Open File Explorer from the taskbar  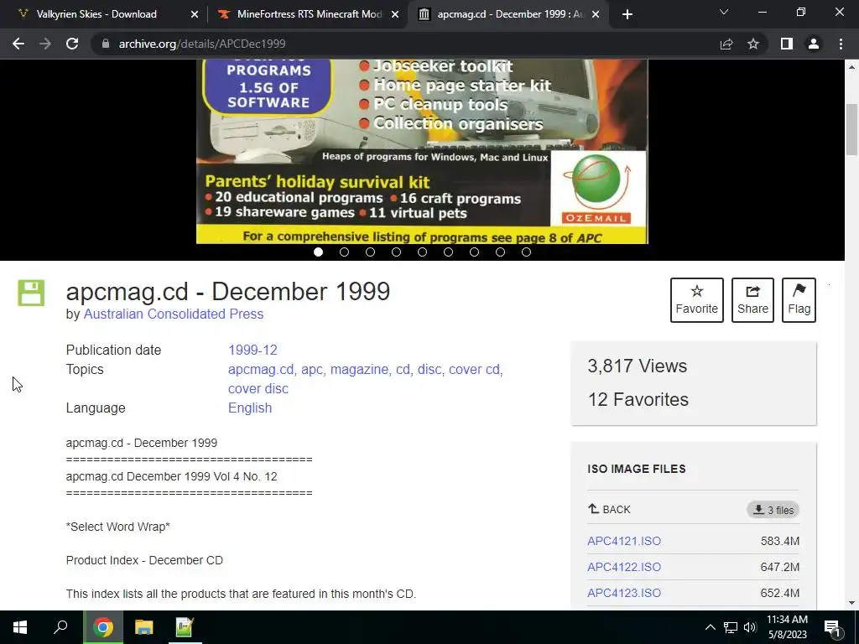click(x=143, y=627)
